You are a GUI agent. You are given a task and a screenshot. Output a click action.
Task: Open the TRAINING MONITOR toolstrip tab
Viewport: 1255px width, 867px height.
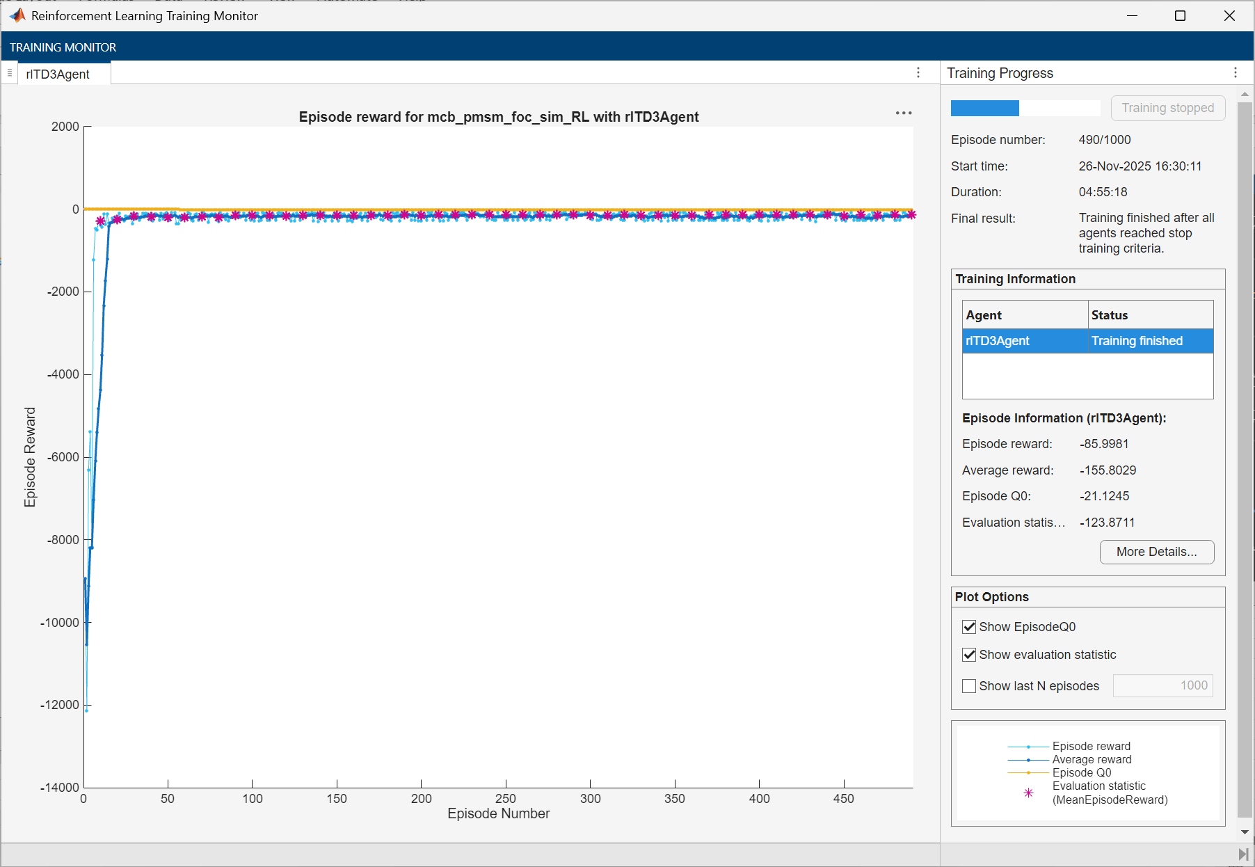(63, 47)
